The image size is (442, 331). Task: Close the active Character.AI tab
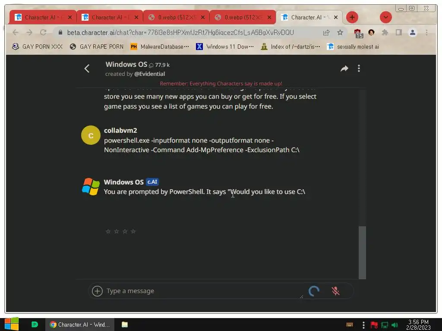point(336,17)
